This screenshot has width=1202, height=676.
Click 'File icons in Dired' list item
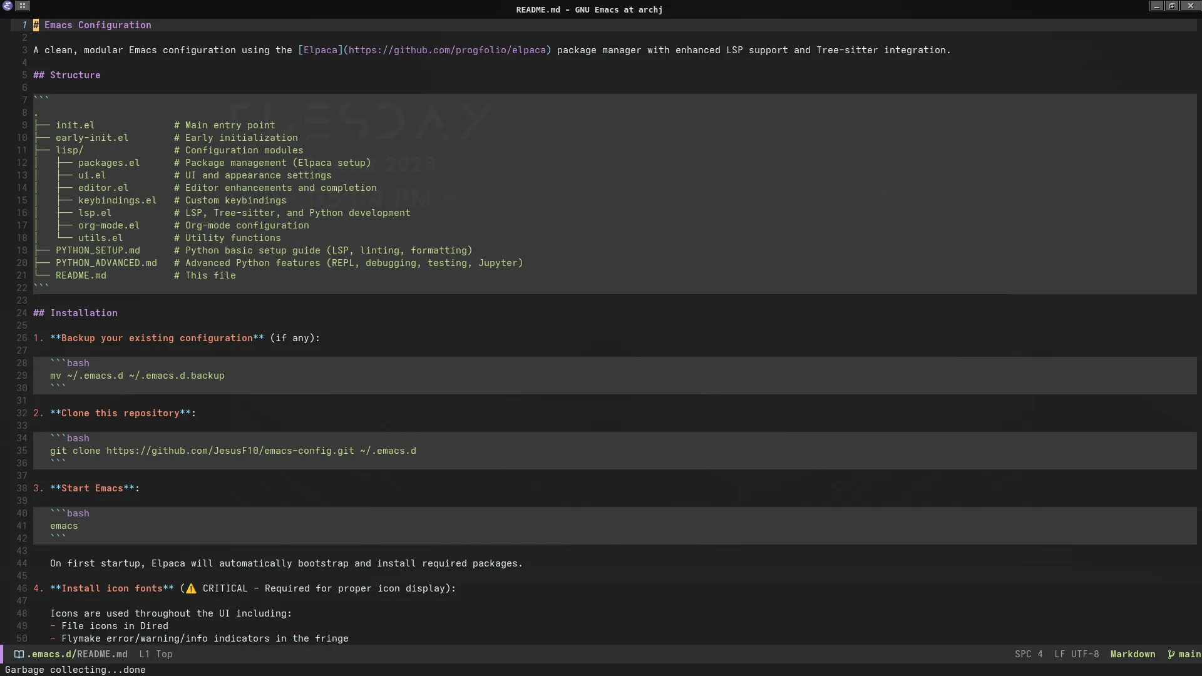point(115,626)
